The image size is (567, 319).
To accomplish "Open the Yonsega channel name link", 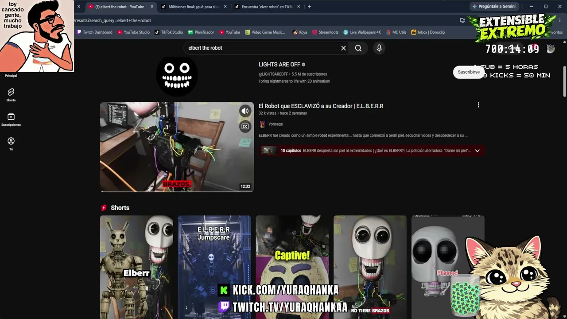I will coord(276,124).
